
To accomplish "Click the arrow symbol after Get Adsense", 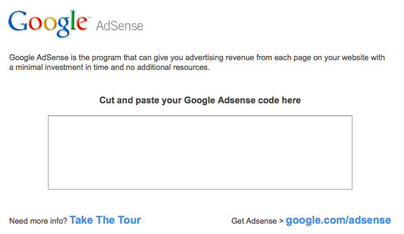I will pos(281,221).
